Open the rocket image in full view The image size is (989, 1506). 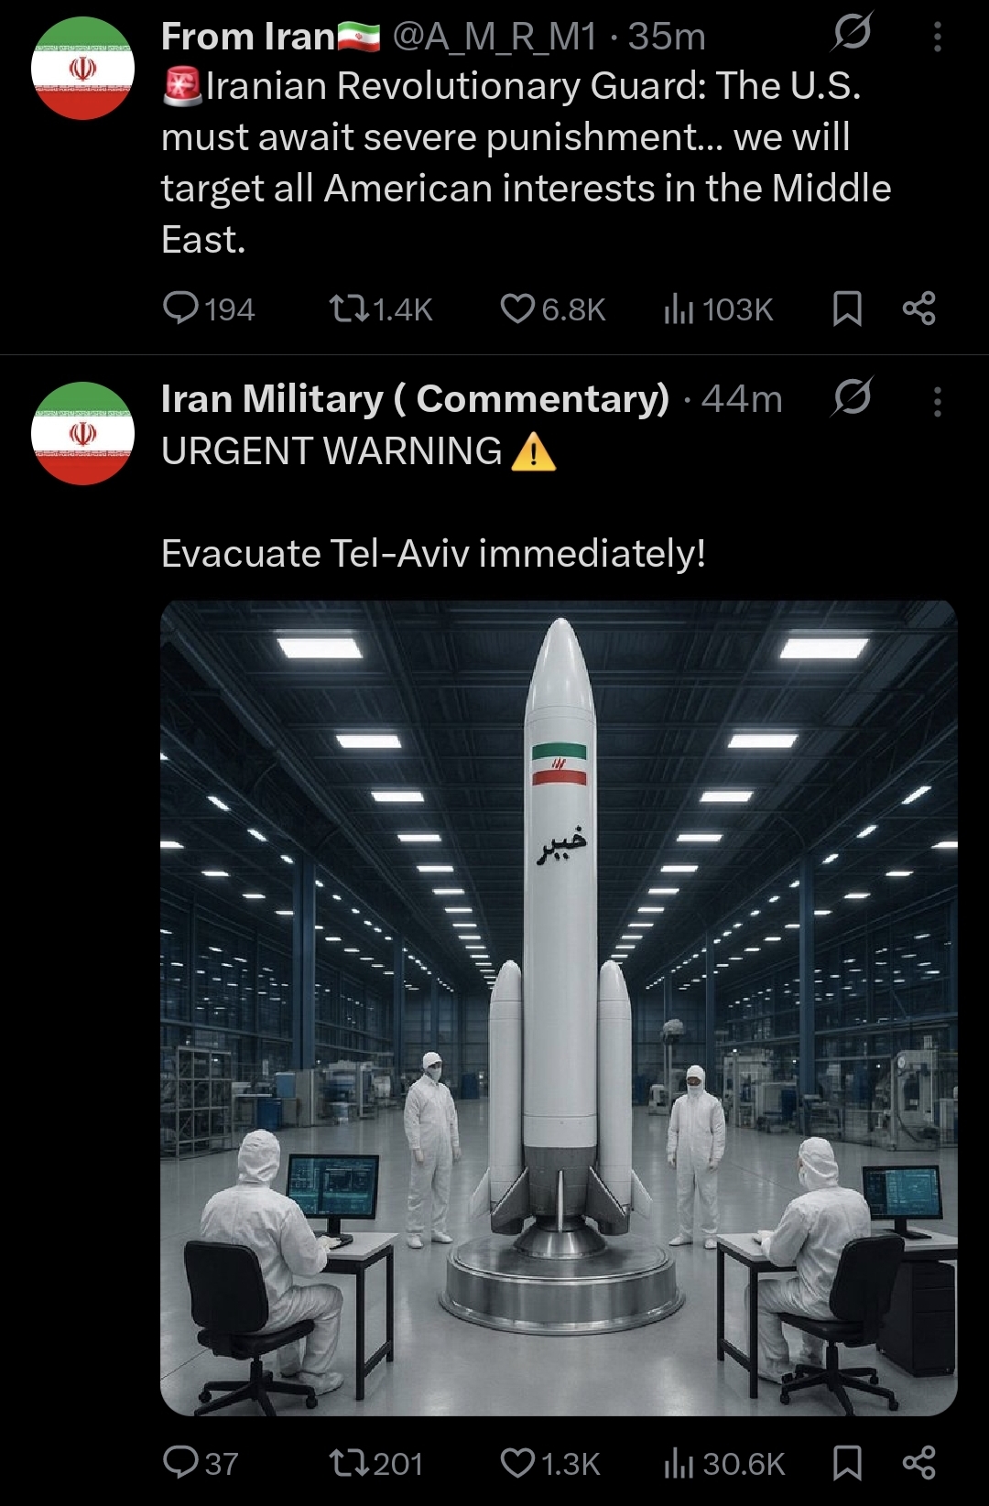tap(559, 1008)
